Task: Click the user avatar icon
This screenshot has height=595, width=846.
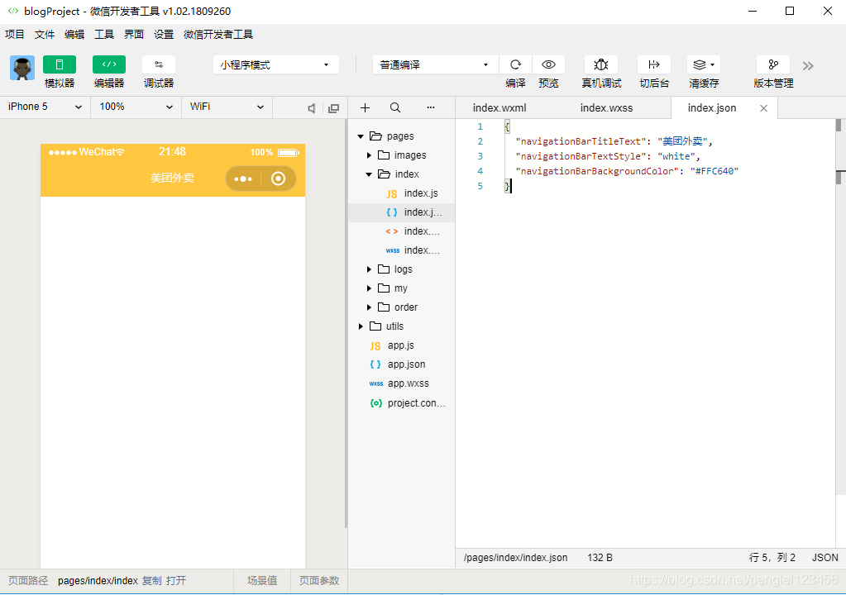Action: [x=22, y=68]
